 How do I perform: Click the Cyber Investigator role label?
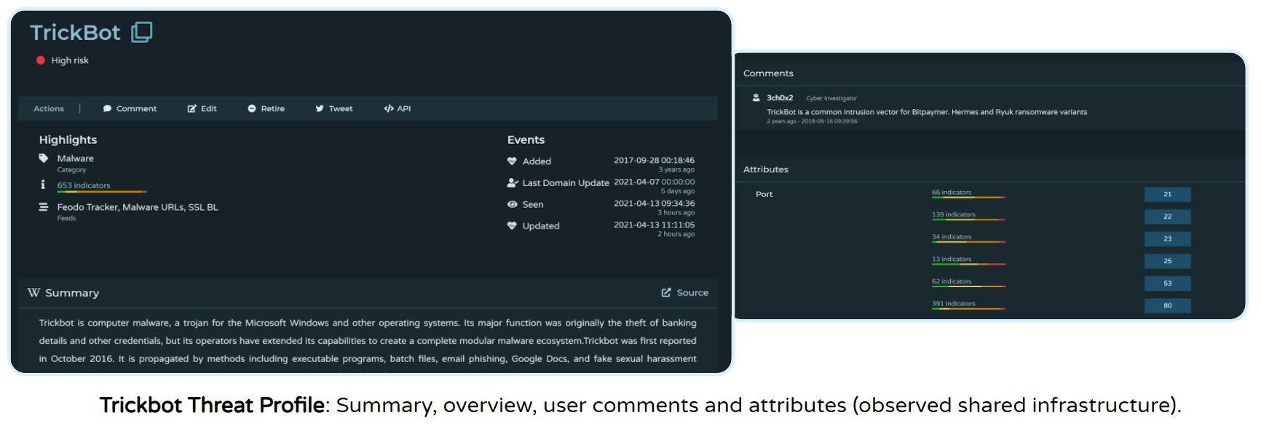click(x=831, y=98)
